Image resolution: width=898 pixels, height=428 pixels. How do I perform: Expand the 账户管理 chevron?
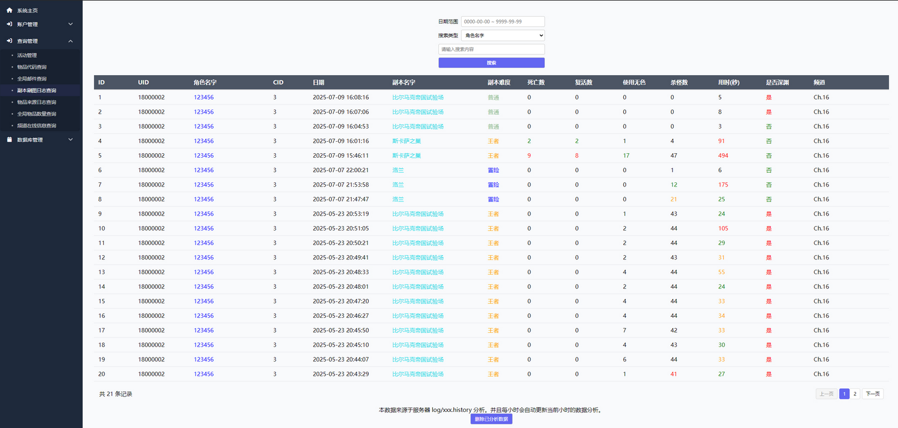coord(71,24)
